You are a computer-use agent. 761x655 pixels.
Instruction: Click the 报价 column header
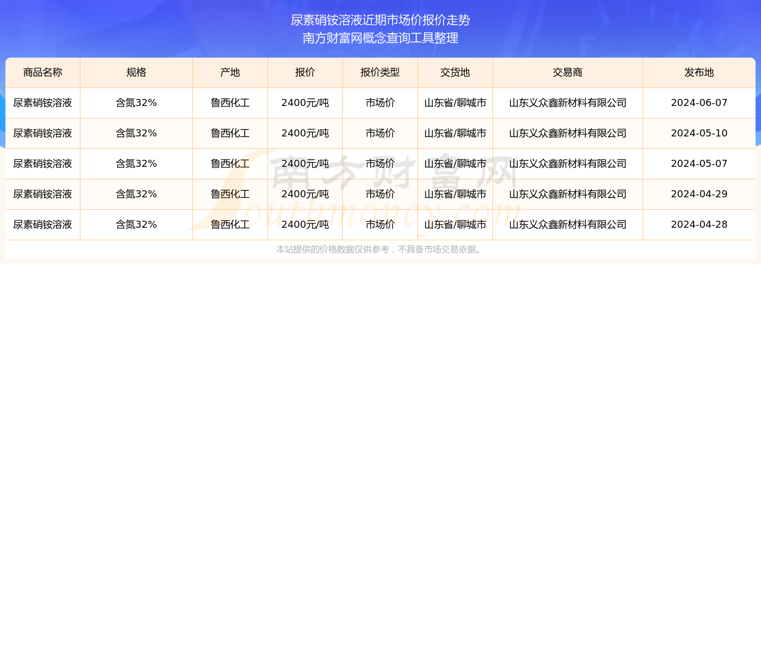click(x=305, y=73)
